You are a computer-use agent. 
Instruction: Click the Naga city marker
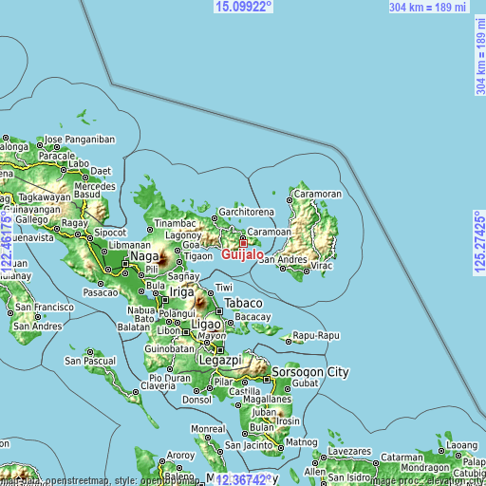pyautogui.click(x=125, y=264)
